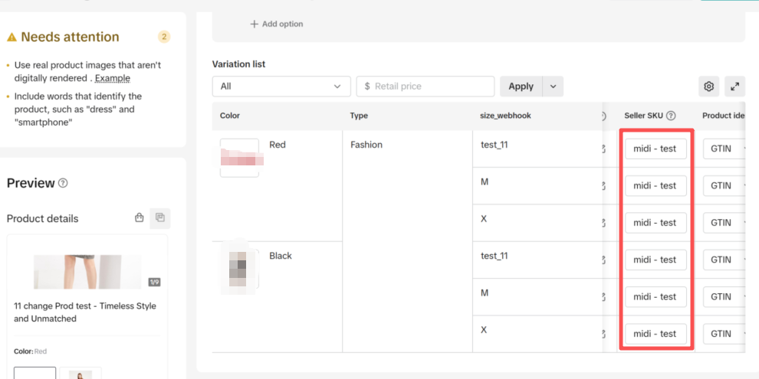759x379 pixels.
Task: Open the Apply button dropdown arrow
Action: (x=554, y=87)
